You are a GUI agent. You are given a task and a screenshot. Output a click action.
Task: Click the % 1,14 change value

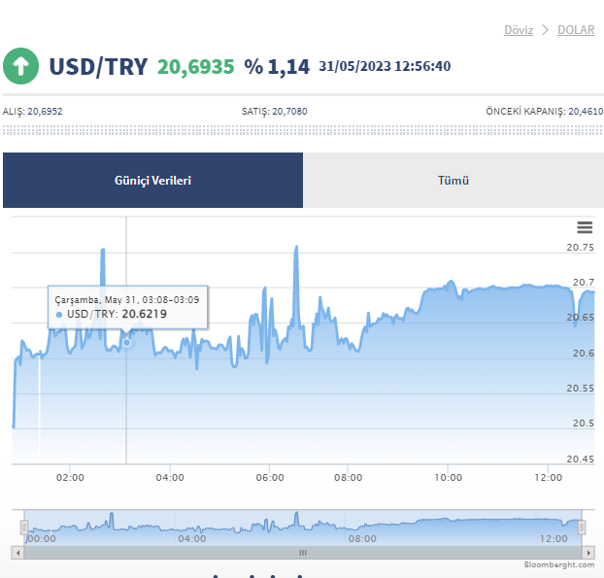(x=277, y=67)
